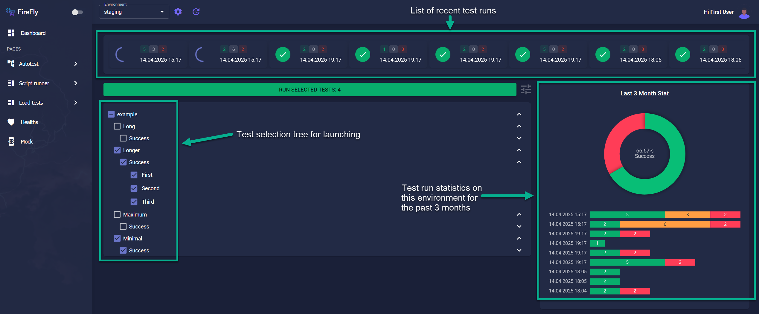Open the test filter sliders icon
This screenshot has width=759, height=314.
pos(526,89)
